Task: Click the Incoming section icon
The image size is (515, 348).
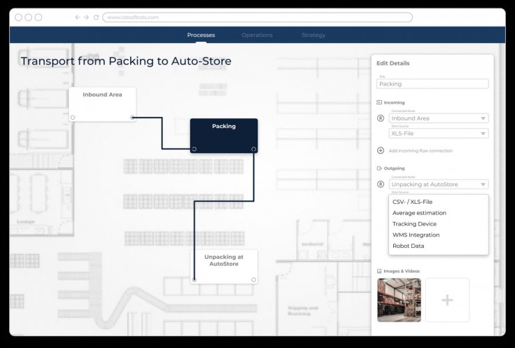Action: pos(379,102)
